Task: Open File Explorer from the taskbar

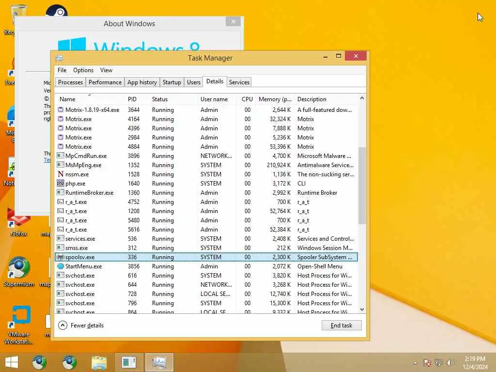Action: pyautogui.click(x=99, y=362)
